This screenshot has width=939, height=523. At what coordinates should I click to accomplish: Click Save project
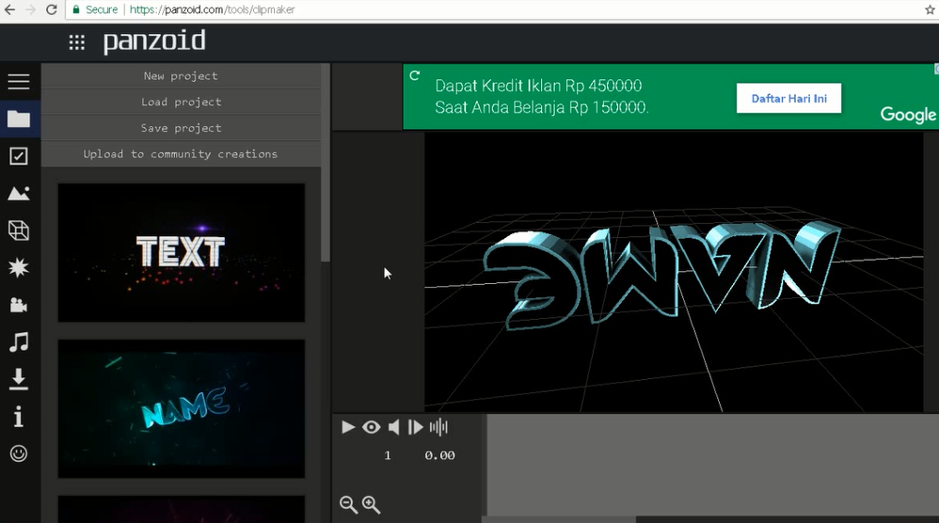(x=181, y=128)
